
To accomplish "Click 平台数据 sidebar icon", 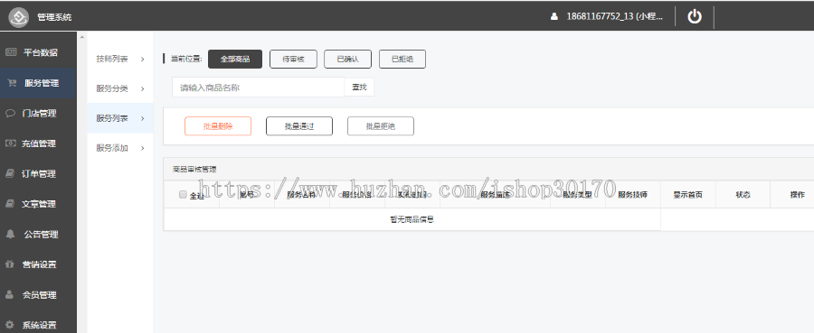I will pos(11,52).
